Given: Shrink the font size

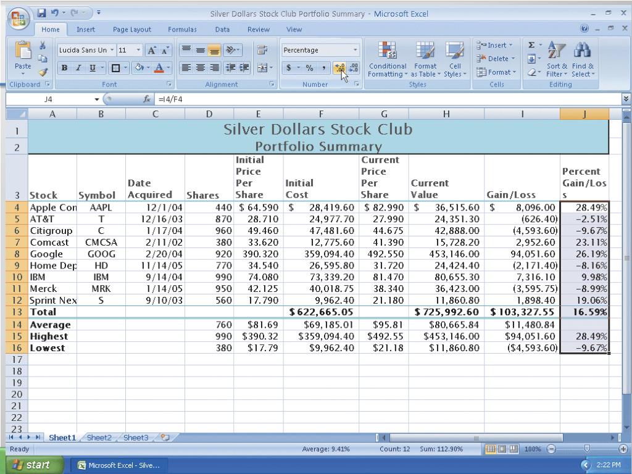Looking at the screenshot, I should coord(165,50).
